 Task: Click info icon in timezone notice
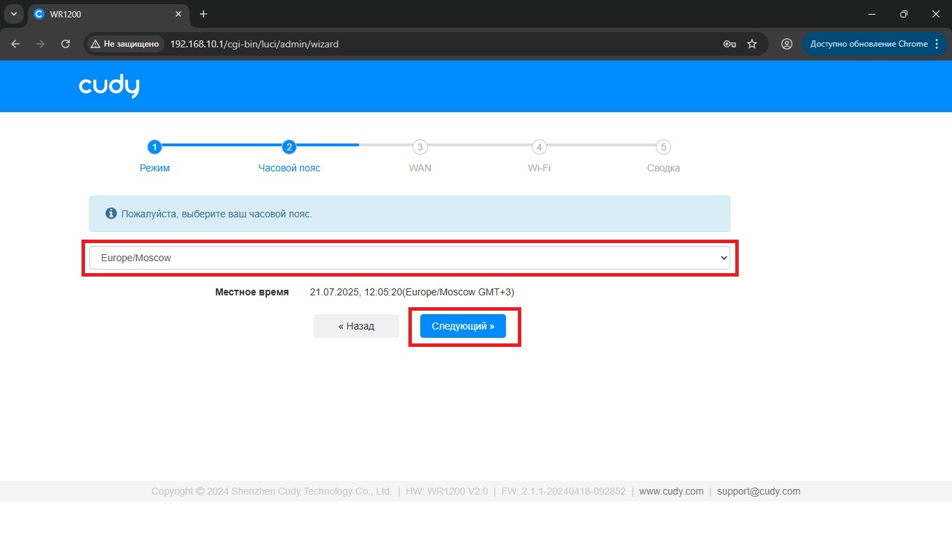[x=110, y=213]
